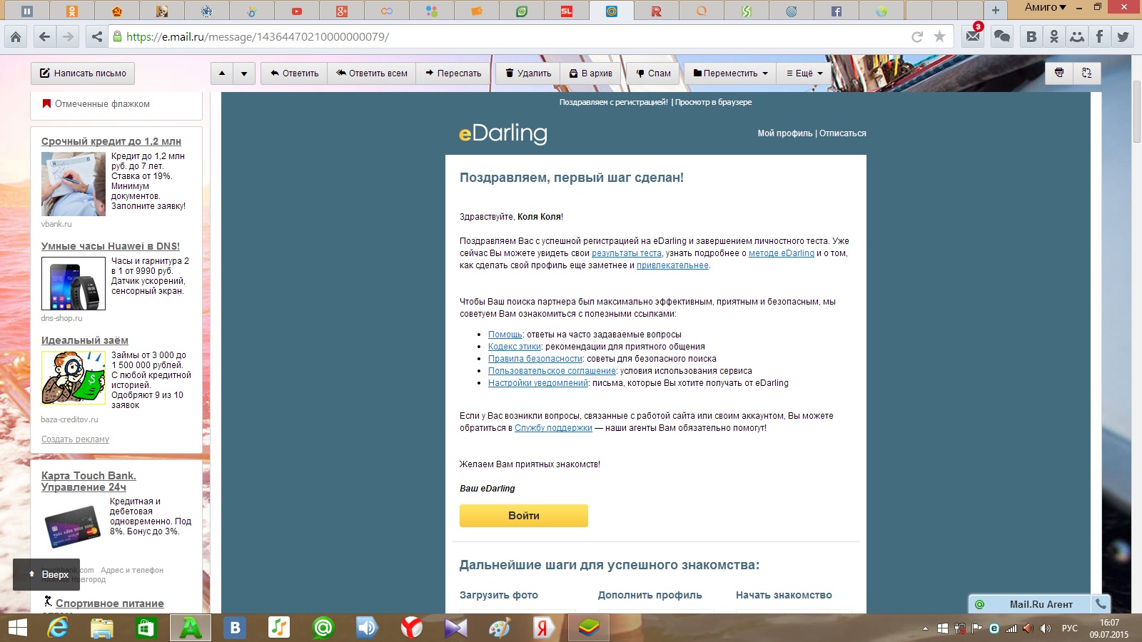The image size is (1142, 642).
Task: Open the mail notifications icon with badge
Action: tap(974, 36)
